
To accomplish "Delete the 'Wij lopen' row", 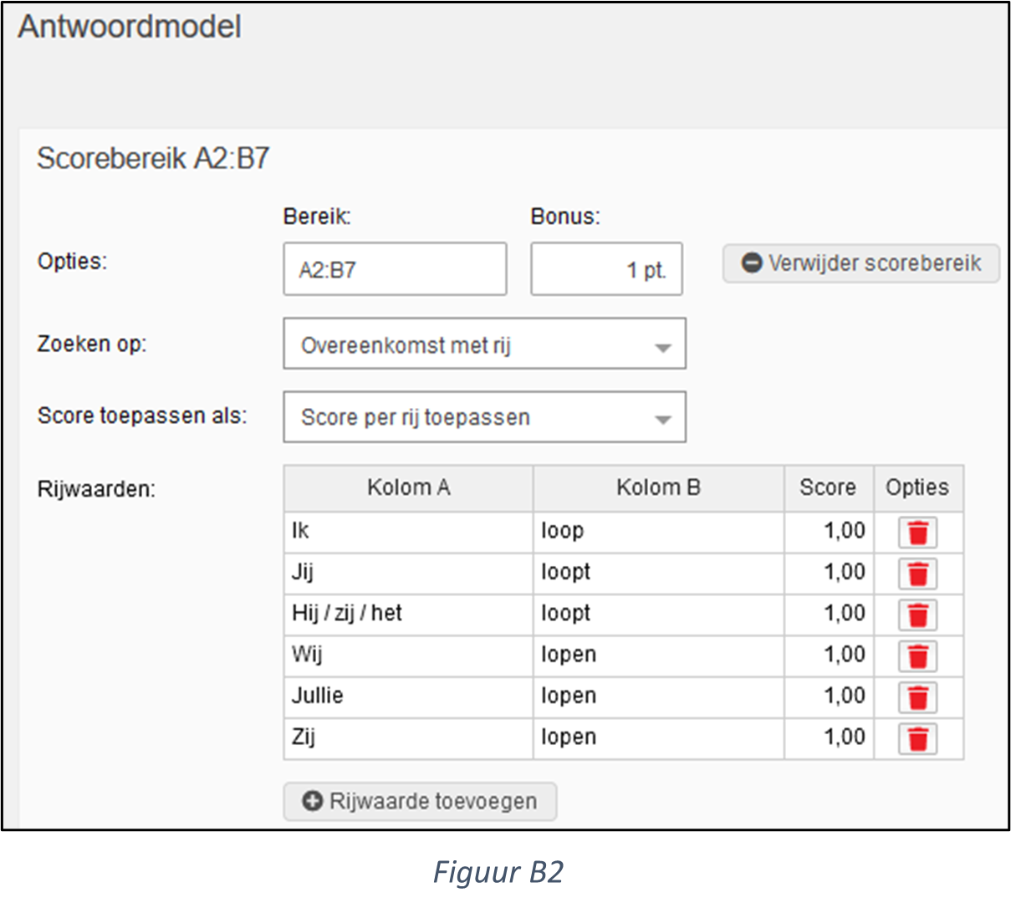I will pyautogui.click(x=917, y=656).
